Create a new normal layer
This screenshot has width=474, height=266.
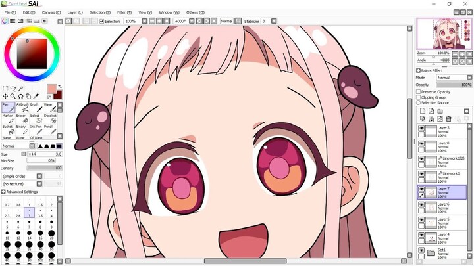(423, 111)
